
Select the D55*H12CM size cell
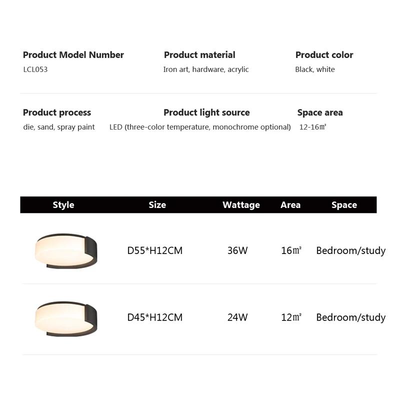tap(155, 250)
